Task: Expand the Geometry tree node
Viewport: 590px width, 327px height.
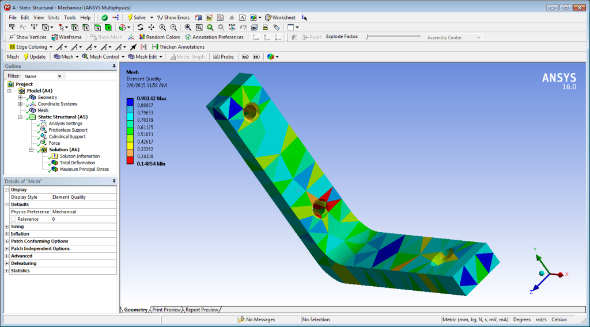Action: tap(21, 97)
